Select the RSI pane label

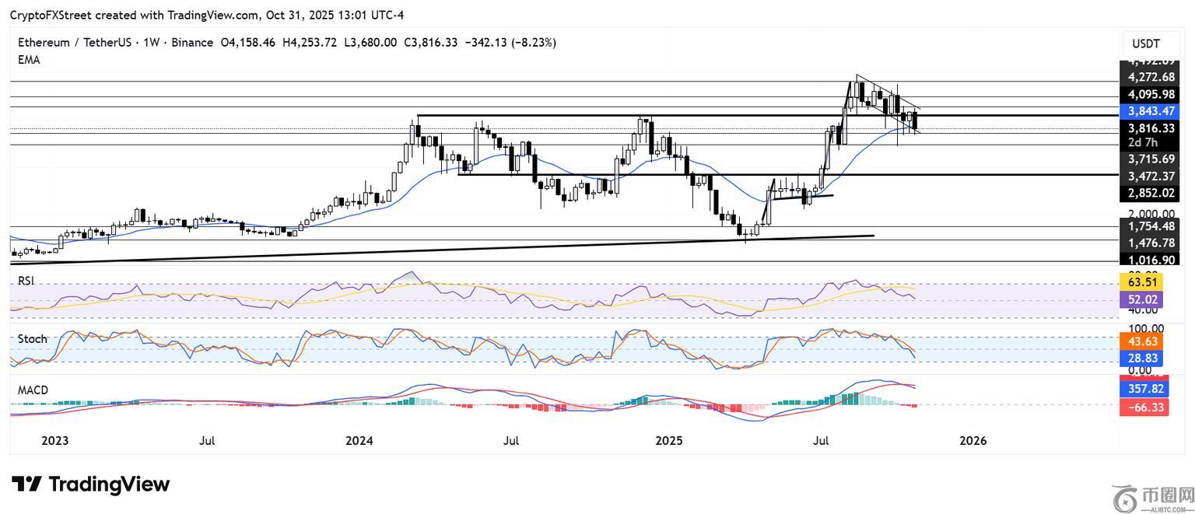coord(27,281)
